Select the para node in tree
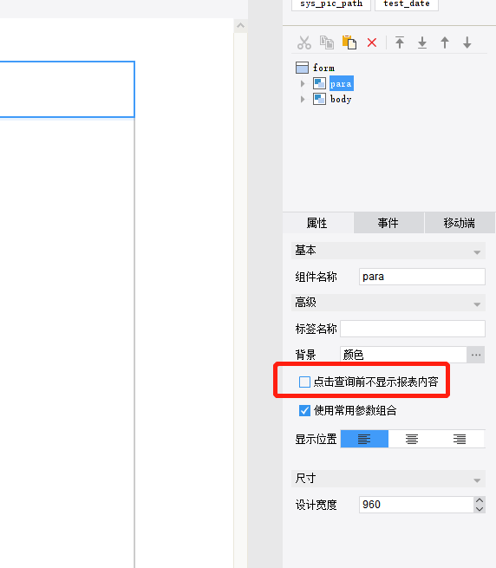The height and width of the screenshot is (568, 496). click(x=342, y=83)
